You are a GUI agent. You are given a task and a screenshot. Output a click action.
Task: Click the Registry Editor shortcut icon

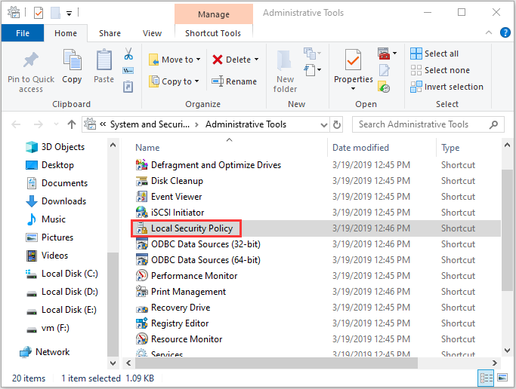(x=141, y=323)
